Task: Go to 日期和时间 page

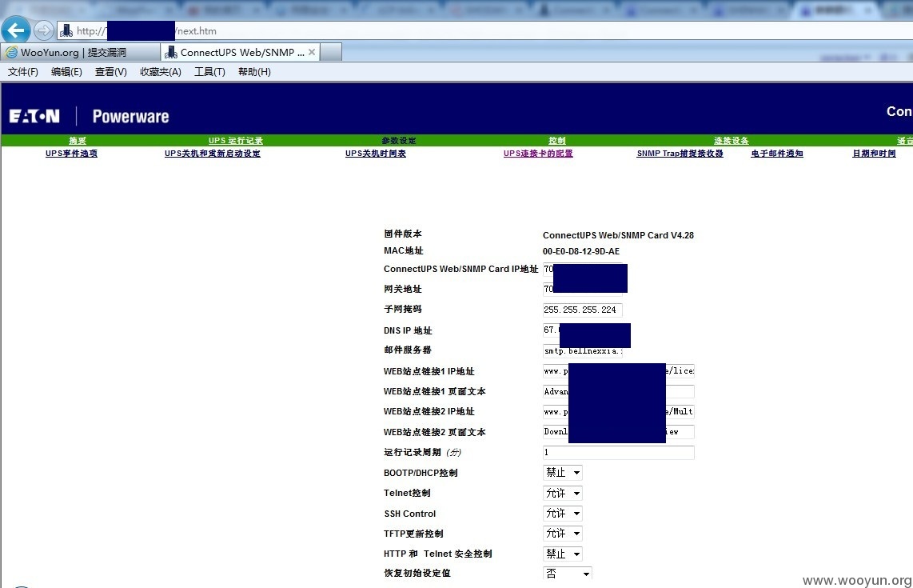Action: click(874, 154)
